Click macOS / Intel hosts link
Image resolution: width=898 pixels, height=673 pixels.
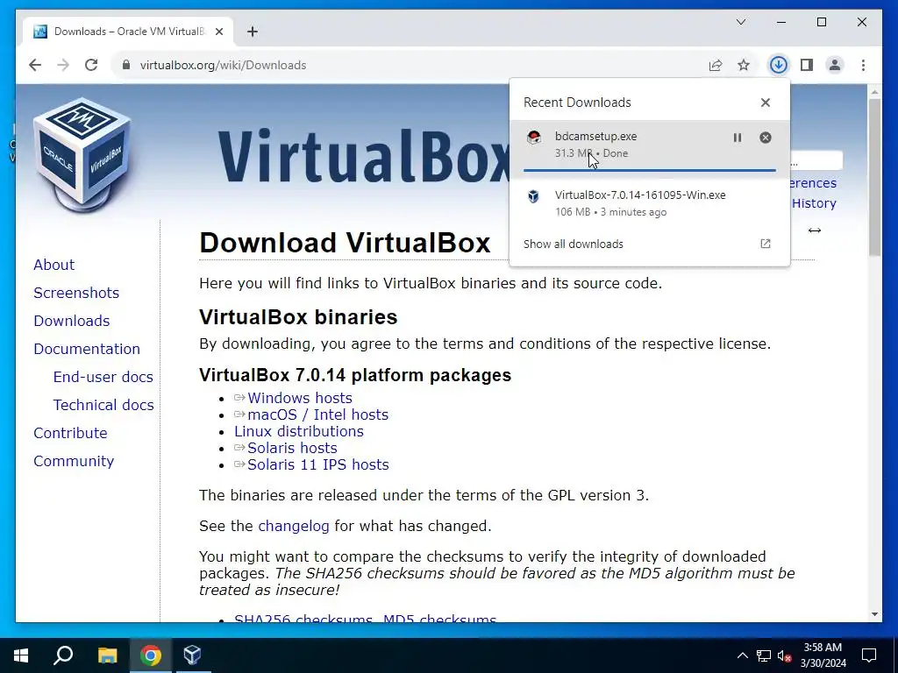click(317, 414)
